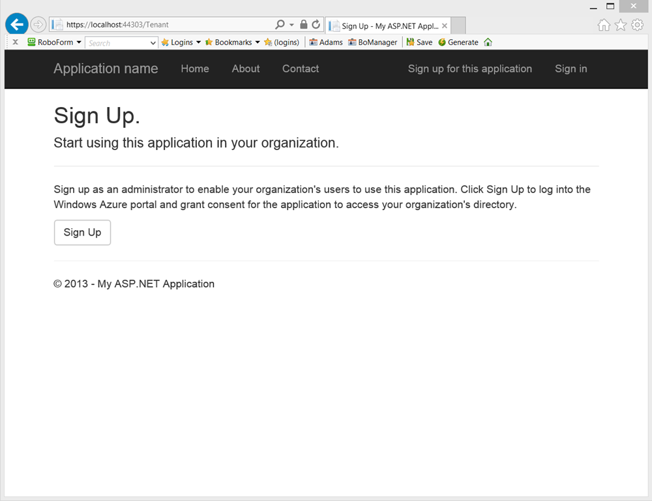Click the Generate password toolbar item
Image resolution: width=652 pixels, height=501 pixels.
click(x=458, y=42)
